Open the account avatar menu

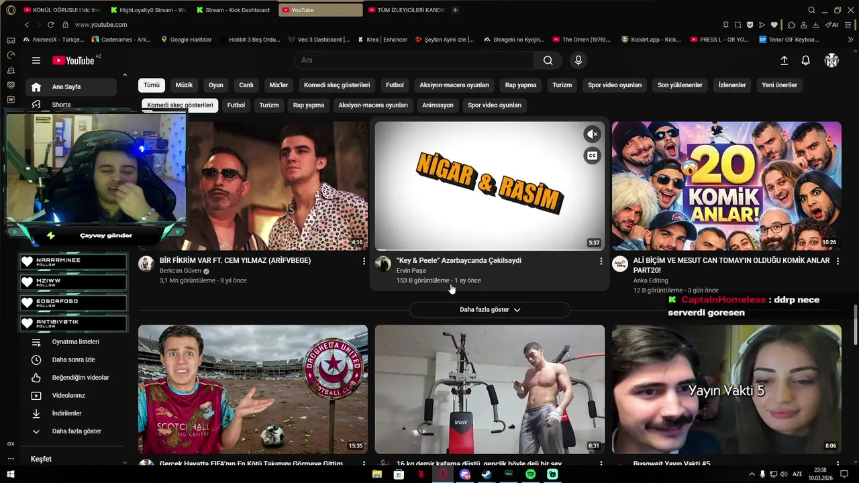pos(831,60)
